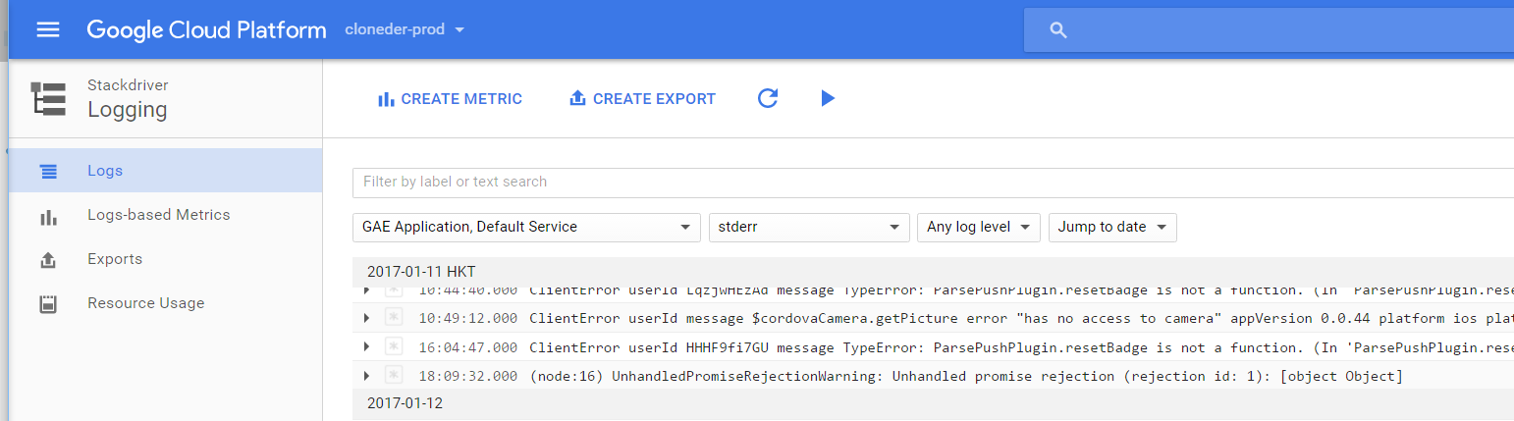Click the Logs-based Metrics bar chart icon

coord(48,216)
